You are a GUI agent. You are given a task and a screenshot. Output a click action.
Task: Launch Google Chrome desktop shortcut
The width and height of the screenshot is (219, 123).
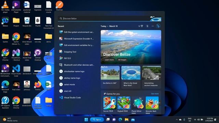(16, 102)
